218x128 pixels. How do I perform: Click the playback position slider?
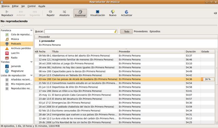[109, 25]
